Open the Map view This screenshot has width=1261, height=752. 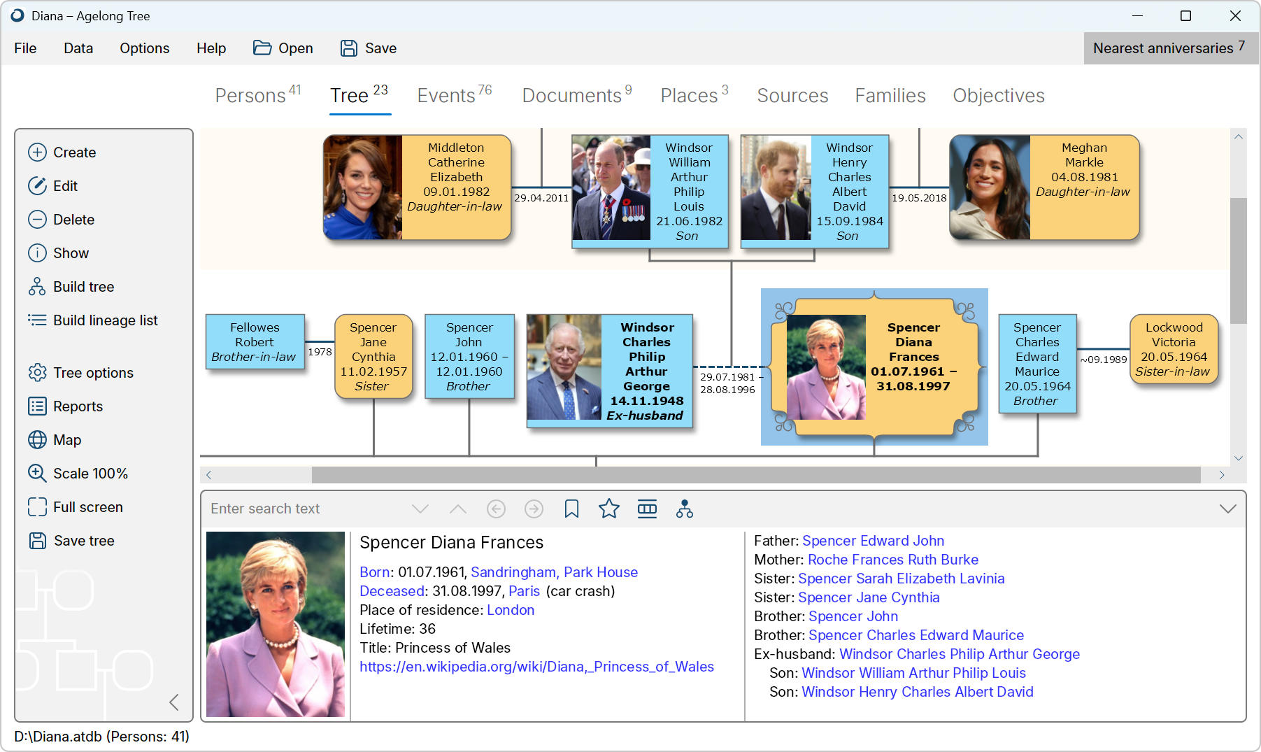[66, 439]
